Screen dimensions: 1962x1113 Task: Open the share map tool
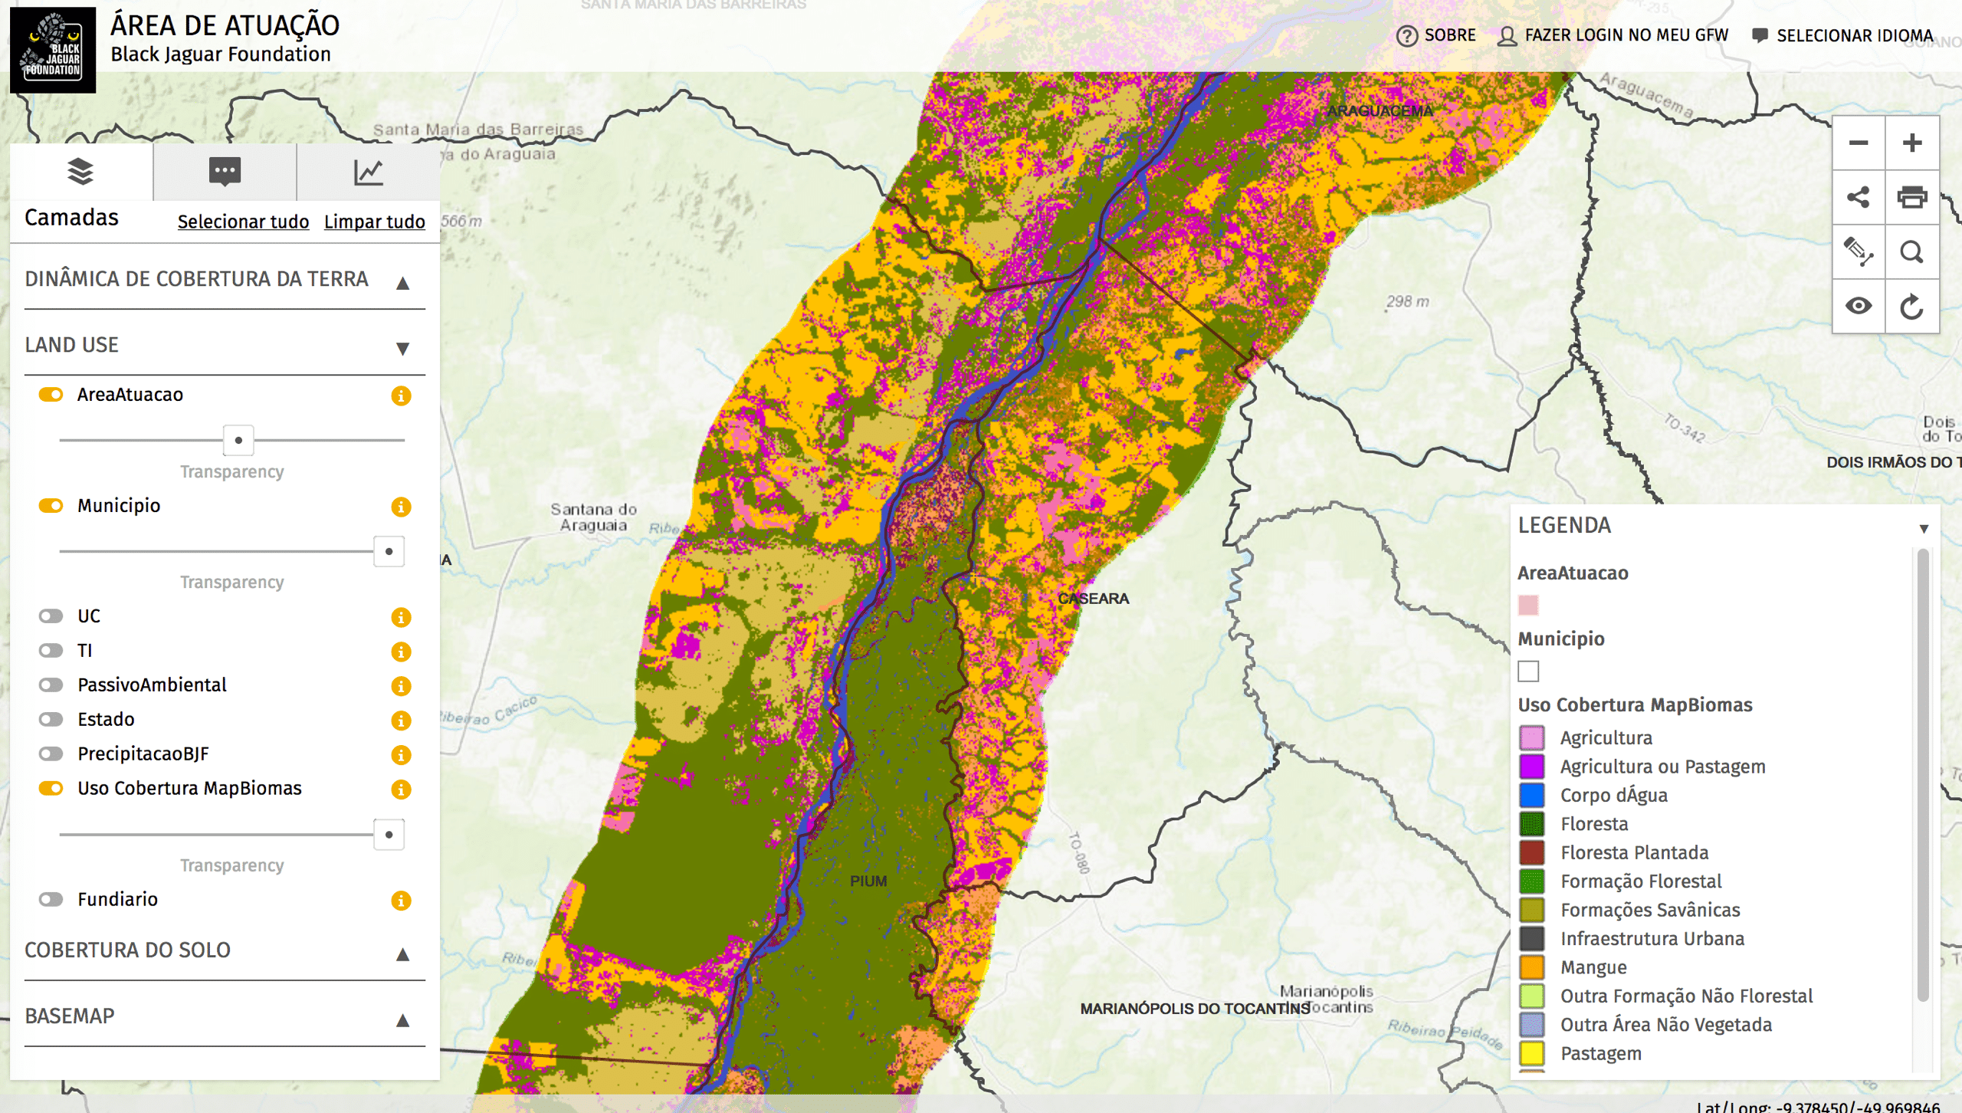[x=1859, y=198]
